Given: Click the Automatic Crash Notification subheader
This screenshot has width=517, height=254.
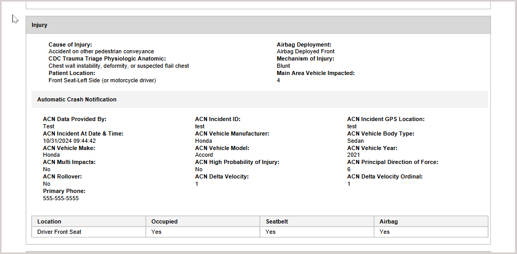Looking at the screenshot, I should pyautogui.click(x=77, y=99).
